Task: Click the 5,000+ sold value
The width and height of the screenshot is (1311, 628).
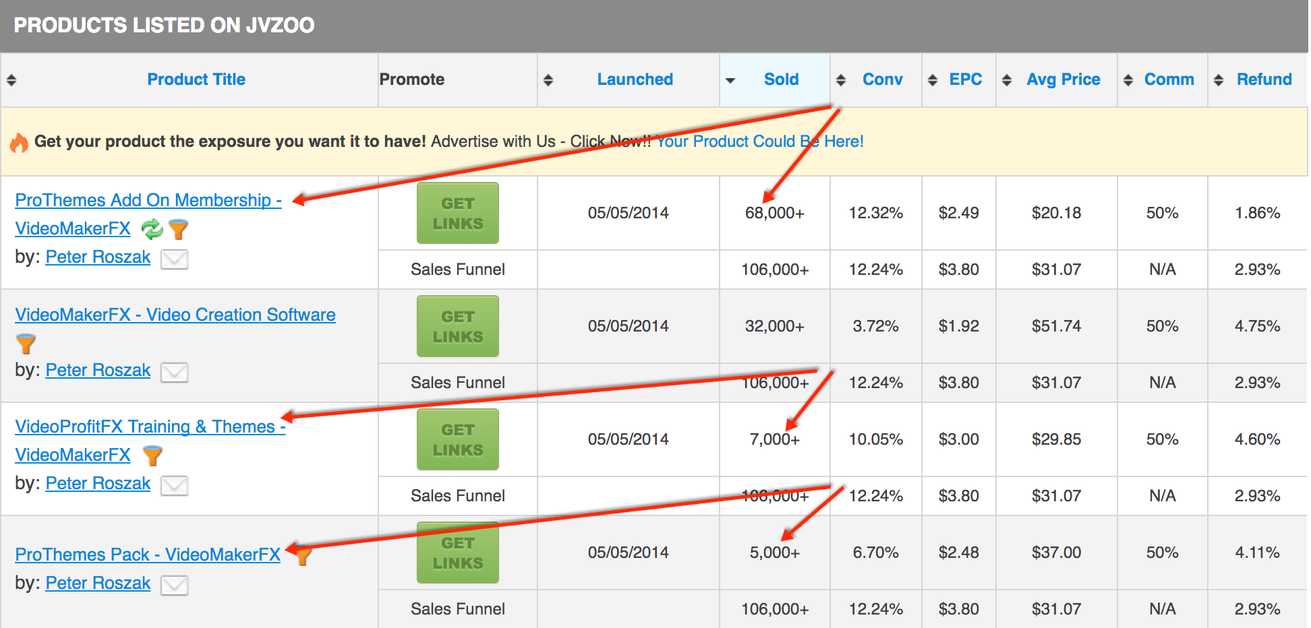Action: (775, 553)
